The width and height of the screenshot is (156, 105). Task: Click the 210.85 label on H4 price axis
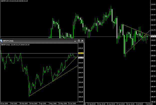(153, 40)
